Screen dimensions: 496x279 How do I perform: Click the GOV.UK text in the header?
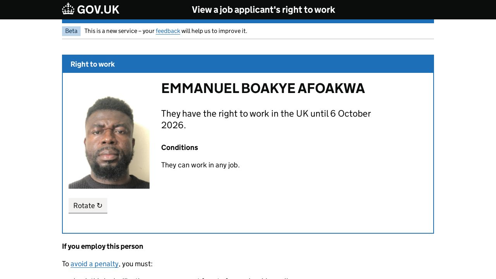pyautogui.click(x=98, y=10)
